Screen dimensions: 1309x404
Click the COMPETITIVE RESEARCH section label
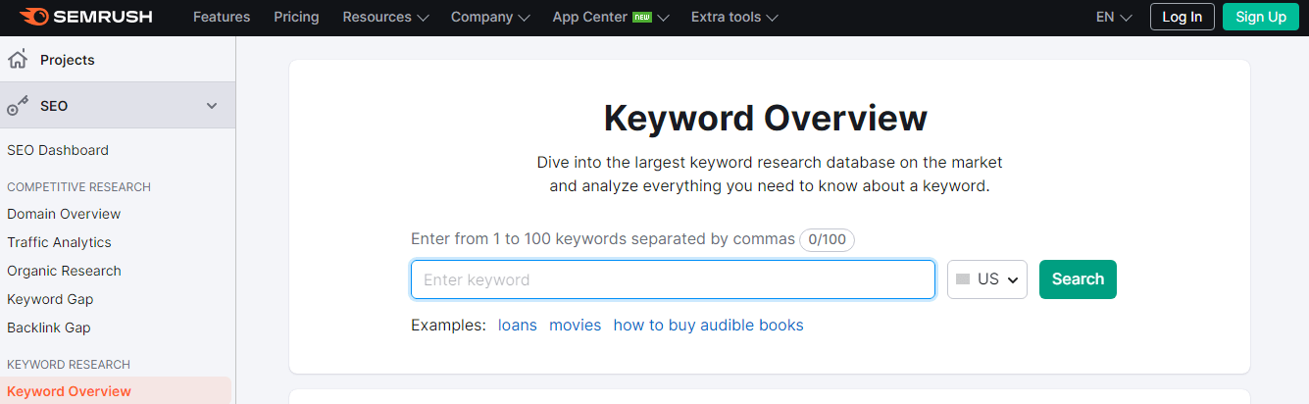coord(79,186)
